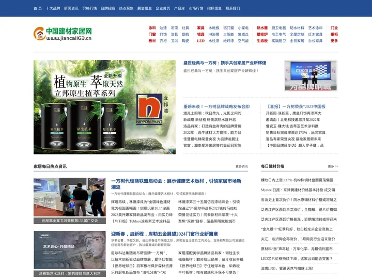Open 橱柜 category link
The height and width of the screenshot is (279, 372).
(334, 35)
